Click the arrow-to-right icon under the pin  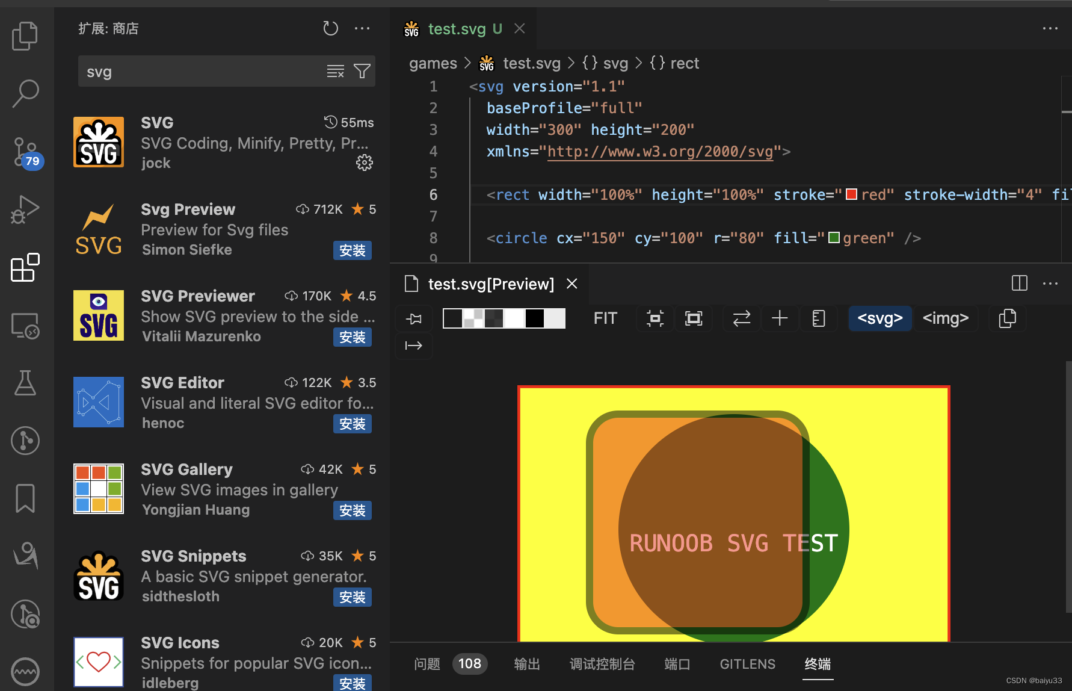(x=414, y=345)
